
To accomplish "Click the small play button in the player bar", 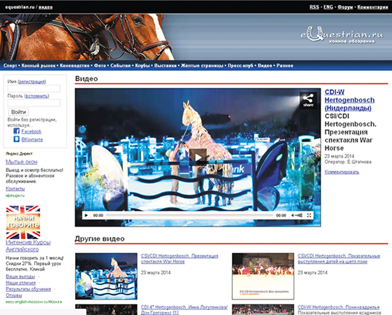I will tap(86, 215).
